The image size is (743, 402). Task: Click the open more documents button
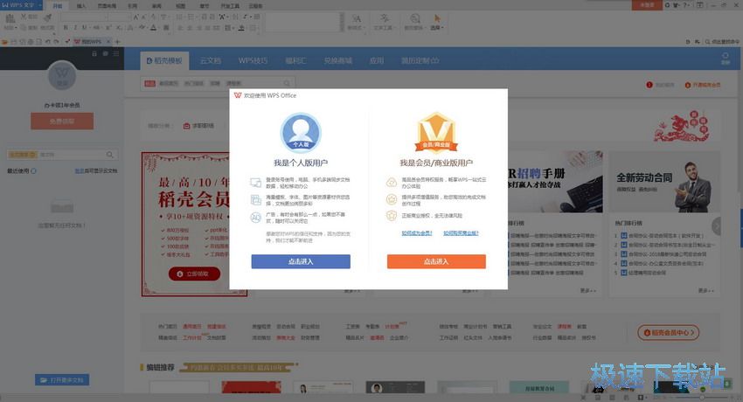click(61, 380)
